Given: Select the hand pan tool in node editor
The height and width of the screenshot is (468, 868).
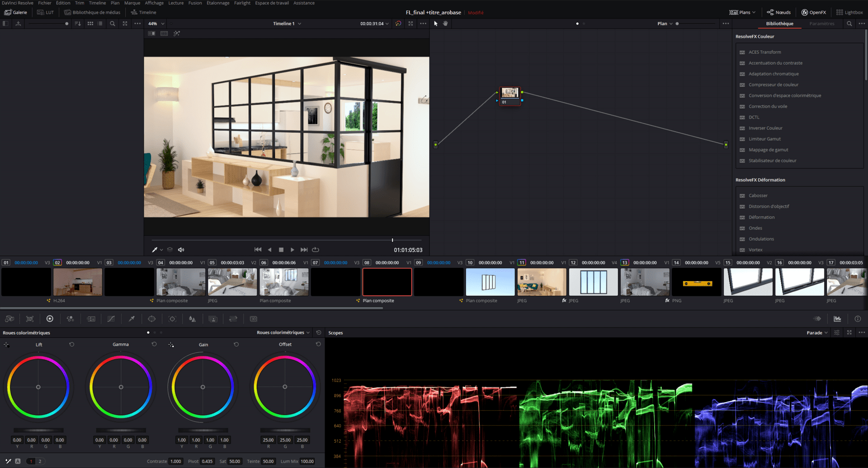Looking at the screenshot, I should [x=445, y=23].
